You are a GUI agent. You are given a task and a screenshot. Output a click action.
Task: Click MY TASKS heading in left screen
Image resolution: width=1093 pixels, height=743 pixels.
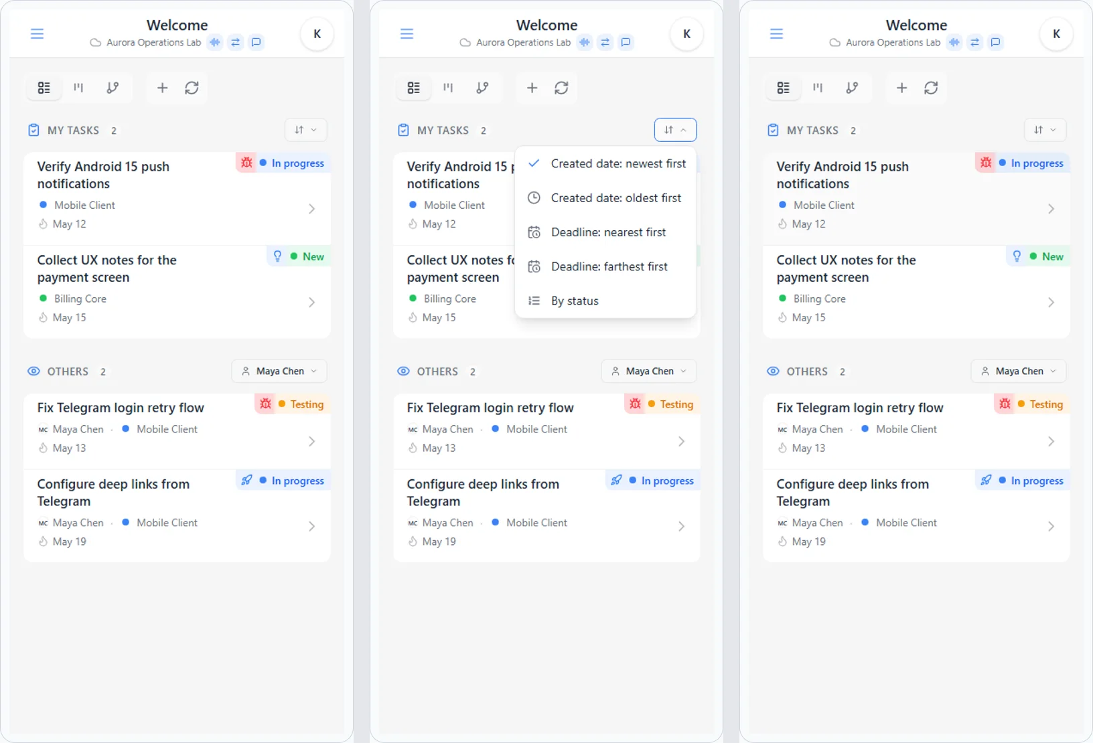pos(73,131)
